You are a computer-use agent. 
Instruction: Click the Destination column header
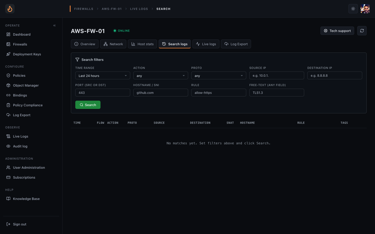(x=200, y=123)
